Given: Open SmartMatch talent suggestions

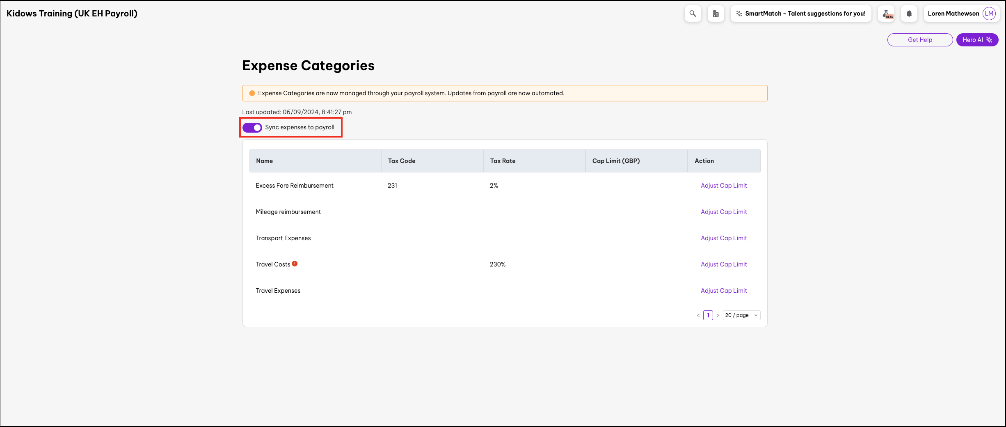Looking at the screenshot, I should [x=800, y=14].
